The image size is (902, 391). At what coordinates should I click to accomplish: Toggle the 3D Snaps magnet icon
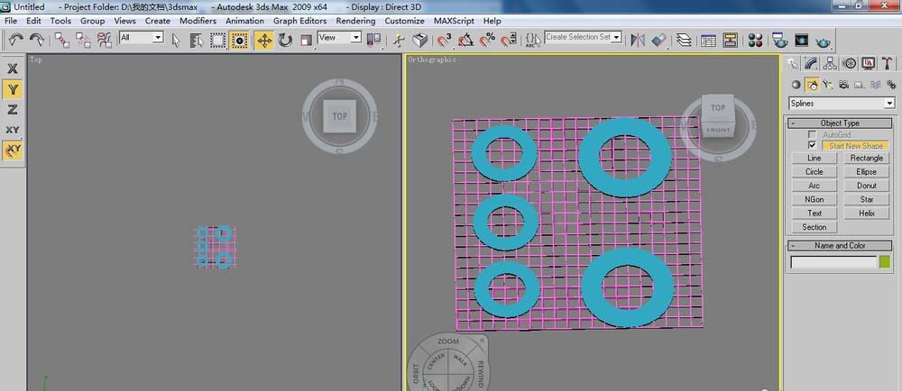click(x=445, y=40)
